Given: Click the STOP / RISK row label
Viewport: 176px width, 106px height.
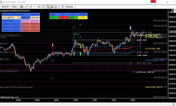Looking at the screenshot, I should (8, 21).
